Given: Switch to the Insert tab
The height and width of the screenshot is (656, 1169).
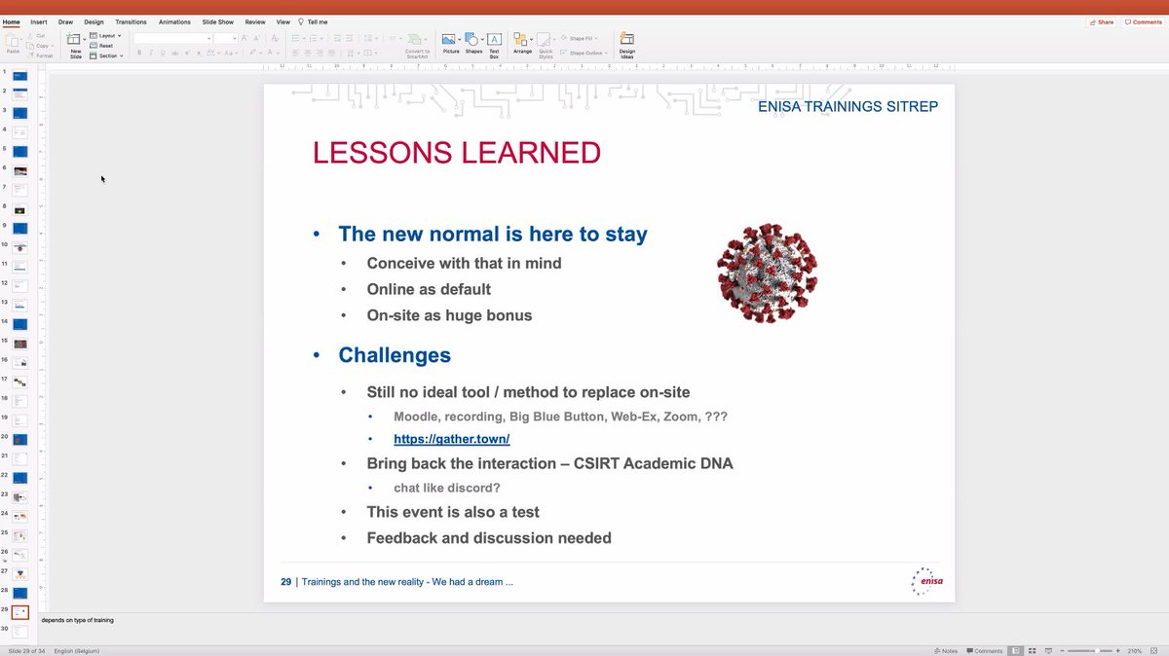Looking at the screenshot, I should tap(38, 21).
